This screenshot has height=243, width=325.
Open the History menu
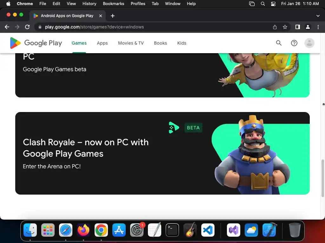click(89, 3)
